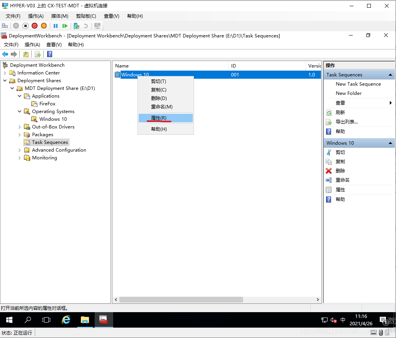
Task: Click the Export List icon in Actions pane
Action: [328, 122]
